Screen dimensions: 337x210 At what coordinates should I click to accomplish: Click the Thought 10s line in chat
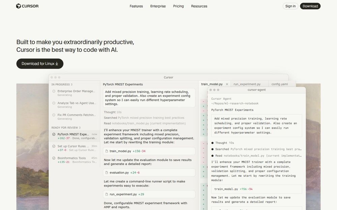tap(113, 112)
